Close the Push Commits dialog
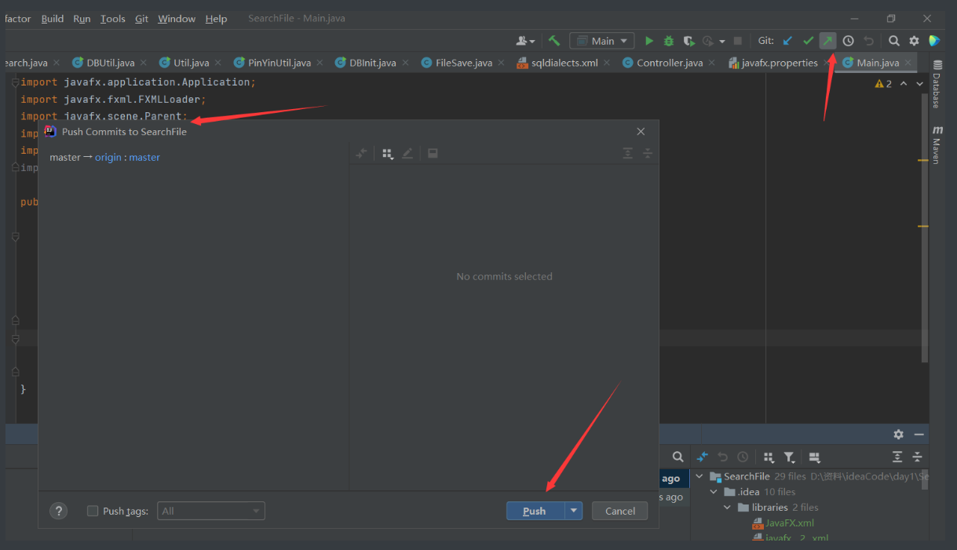 (641, 132)
